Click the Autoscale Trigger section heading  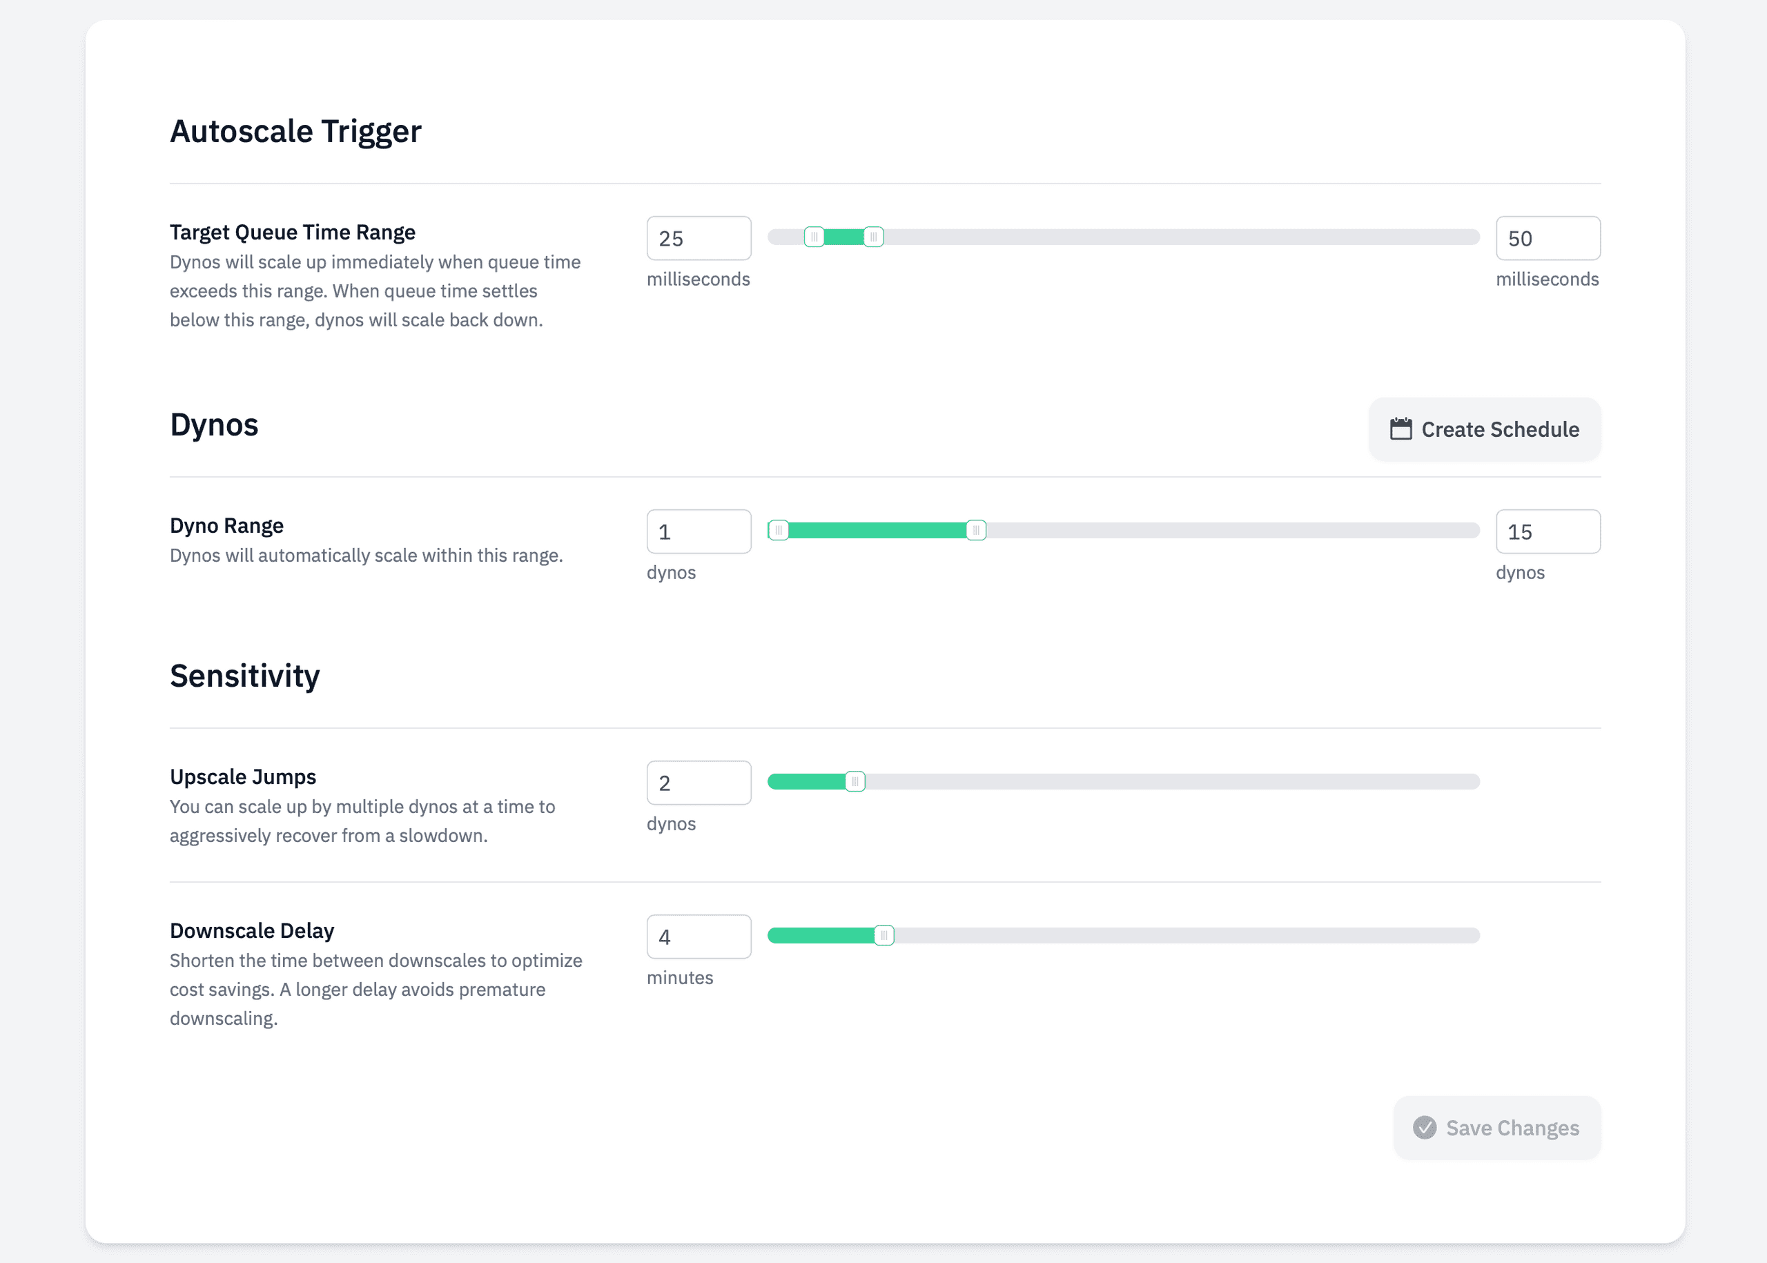click(x=295, y=130)
